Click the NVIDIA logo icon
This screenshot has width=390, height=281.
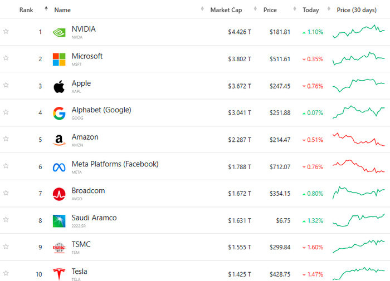pos(59,32)
